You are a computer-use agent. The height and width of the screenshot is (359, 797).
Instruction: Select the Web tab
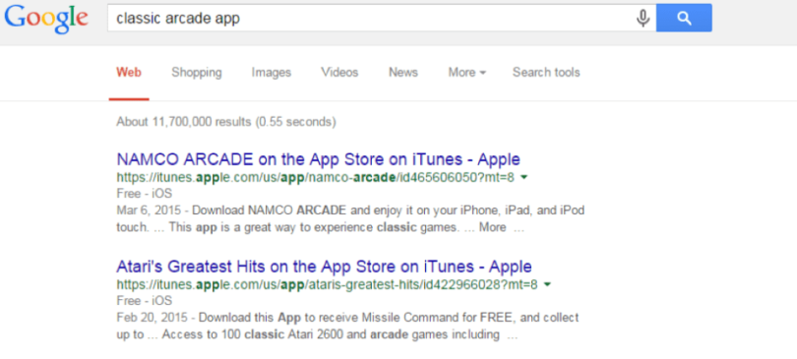tap(129, 73)
